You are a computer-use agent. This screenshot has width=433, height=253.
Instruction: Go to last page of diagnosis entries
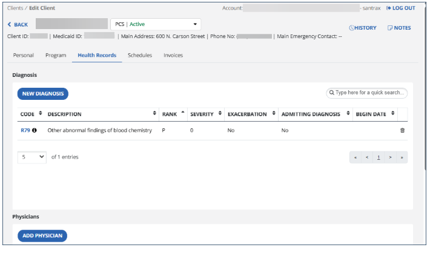click(402, 157)
